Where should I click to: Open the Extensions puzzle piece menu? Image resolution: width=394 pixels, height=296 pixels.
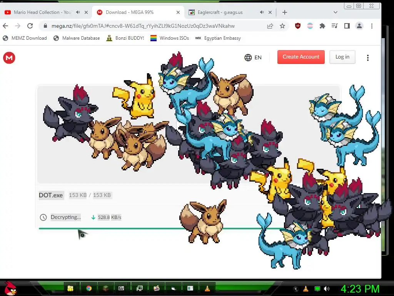[x=322, y=26]
